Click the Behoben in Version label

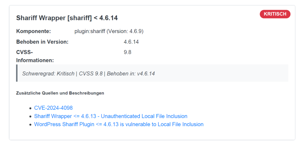coord(42,42)
